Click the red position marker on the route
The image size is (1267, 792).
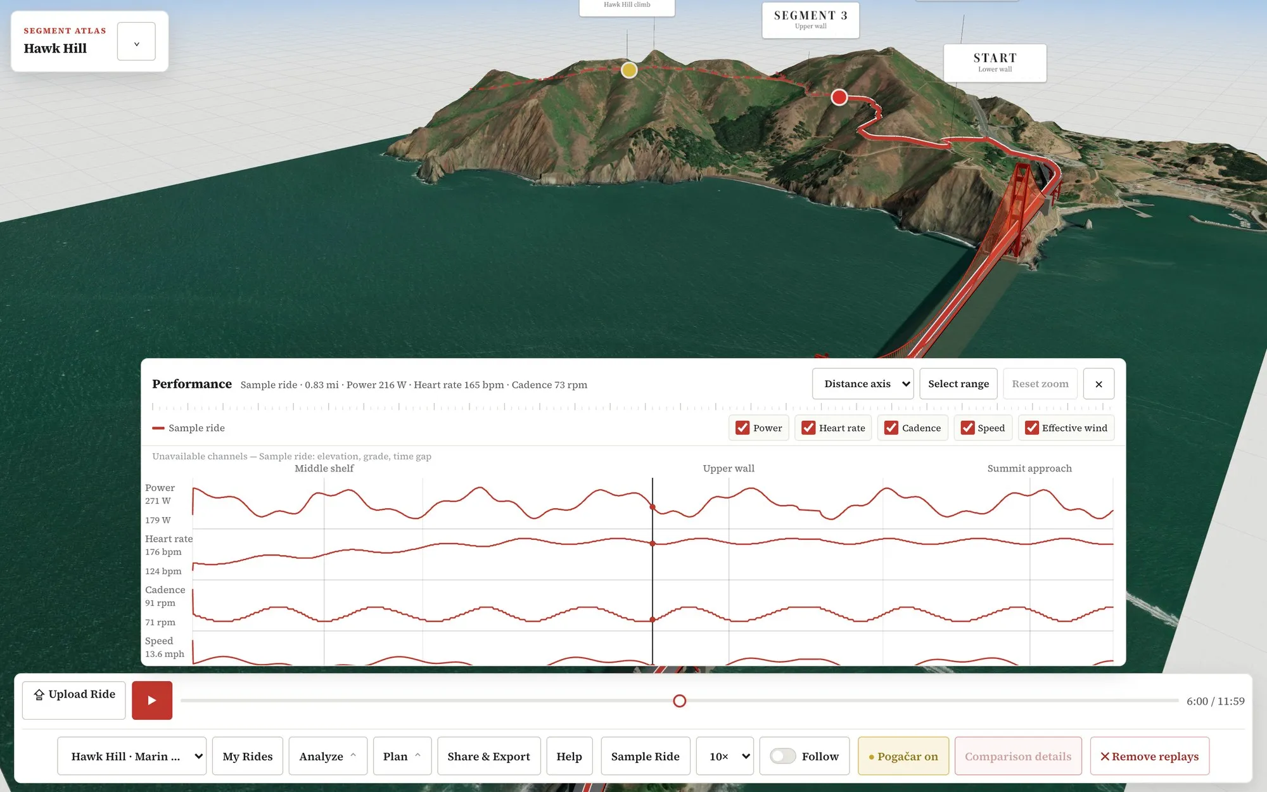pos(839,97)
